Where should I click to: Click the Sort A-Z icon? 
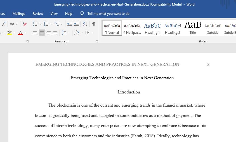tap(85, 24)
